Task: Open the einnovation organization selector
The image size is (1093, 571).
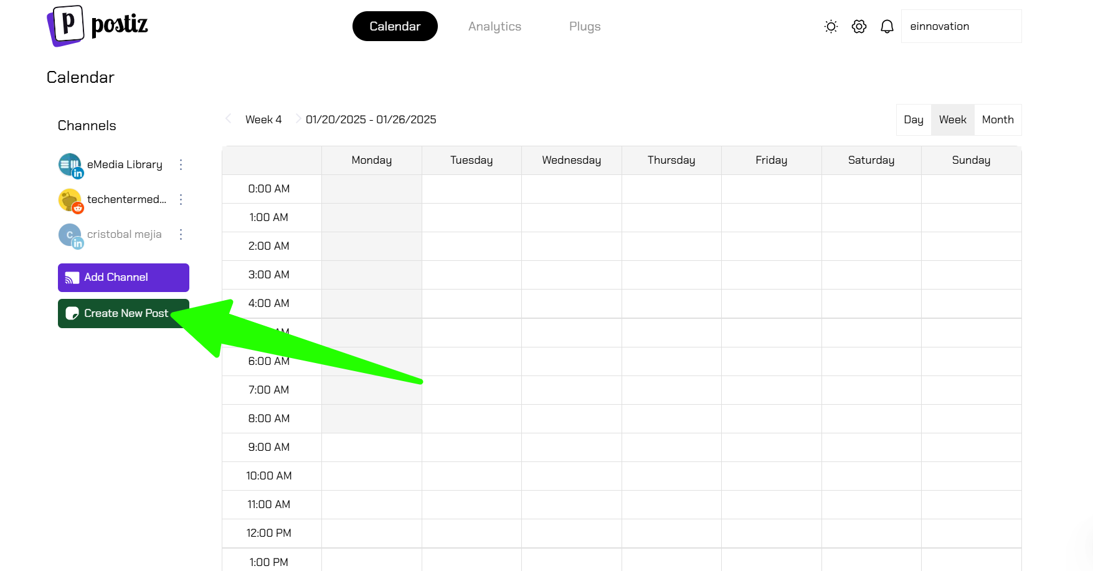Action: click(x=961, y=26)
